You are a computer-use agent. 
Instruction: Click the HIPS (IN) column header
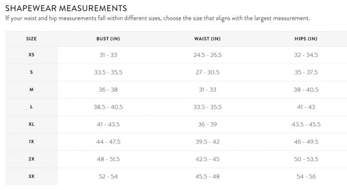click(x=306, y=39)
